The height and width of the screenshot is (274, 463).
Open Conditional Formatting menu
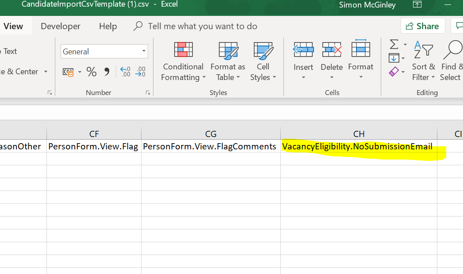(x=183, y=62)
